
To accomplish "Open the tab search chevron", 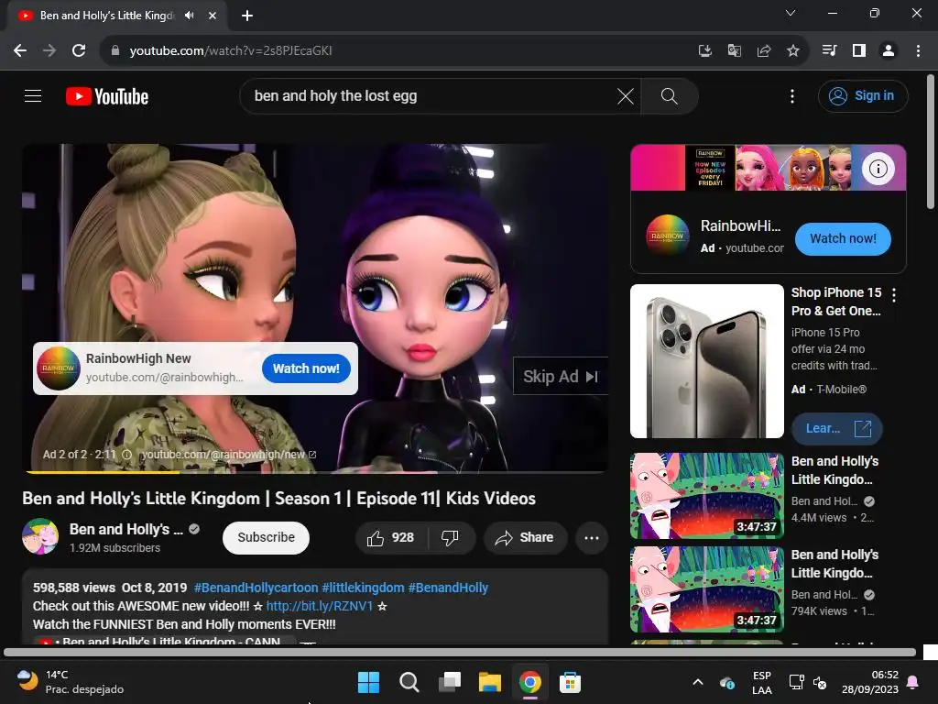I will point(791,13).
